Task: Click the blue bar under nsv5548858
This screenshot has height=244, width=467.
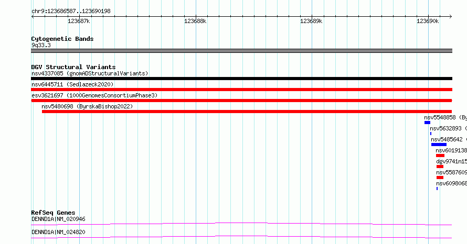Action: [x=428, y=123]
